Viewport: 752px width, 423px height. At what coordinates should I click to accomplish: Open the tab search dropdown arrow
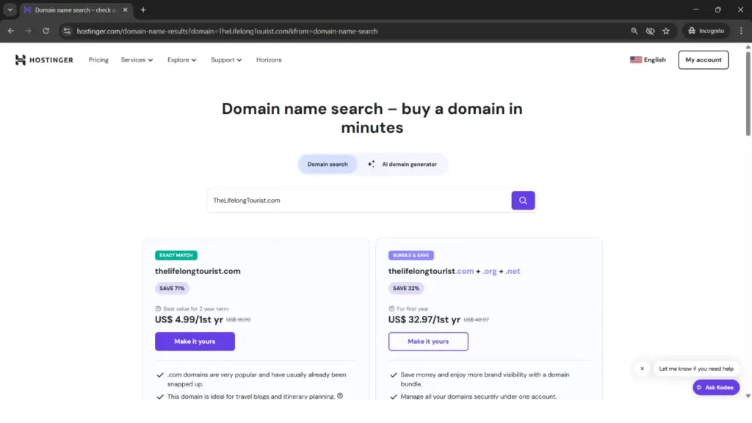pyautogui.click(x=10, y=10)
